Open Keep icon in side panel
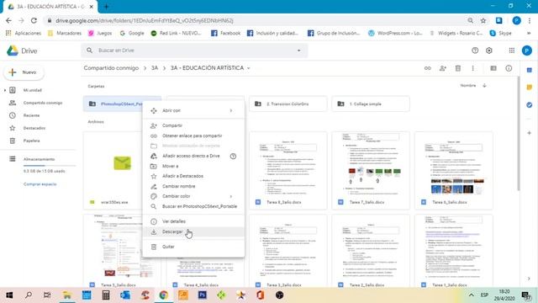The height and width of the screenshot is (303, 538). point(529,88)
